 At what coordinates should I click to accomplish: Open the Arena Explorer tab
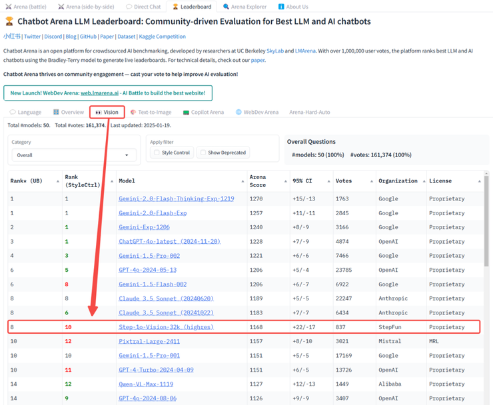coord(245,7)
